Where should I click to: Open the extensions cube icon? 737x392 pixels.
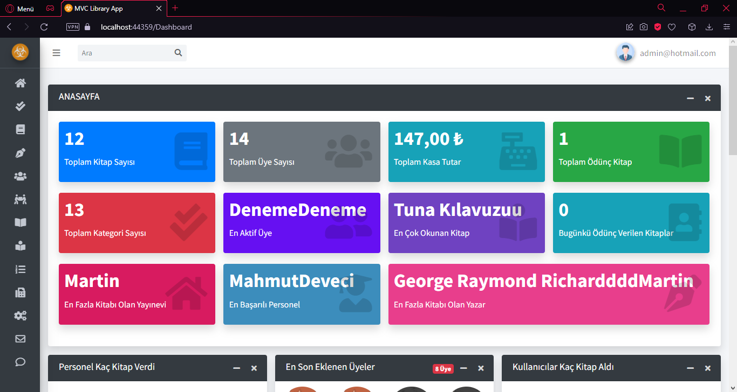pos(692,27)
